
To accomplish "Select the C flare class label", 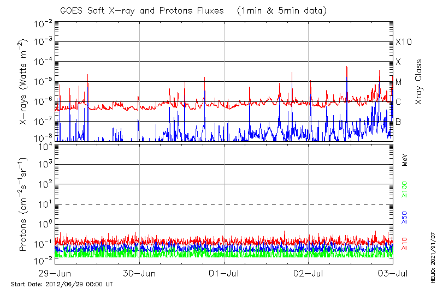I will click(399, 102).
